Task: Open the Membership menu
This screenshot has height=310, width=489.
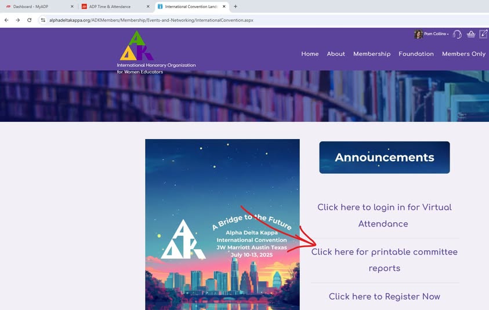Action: click(372, 54)
